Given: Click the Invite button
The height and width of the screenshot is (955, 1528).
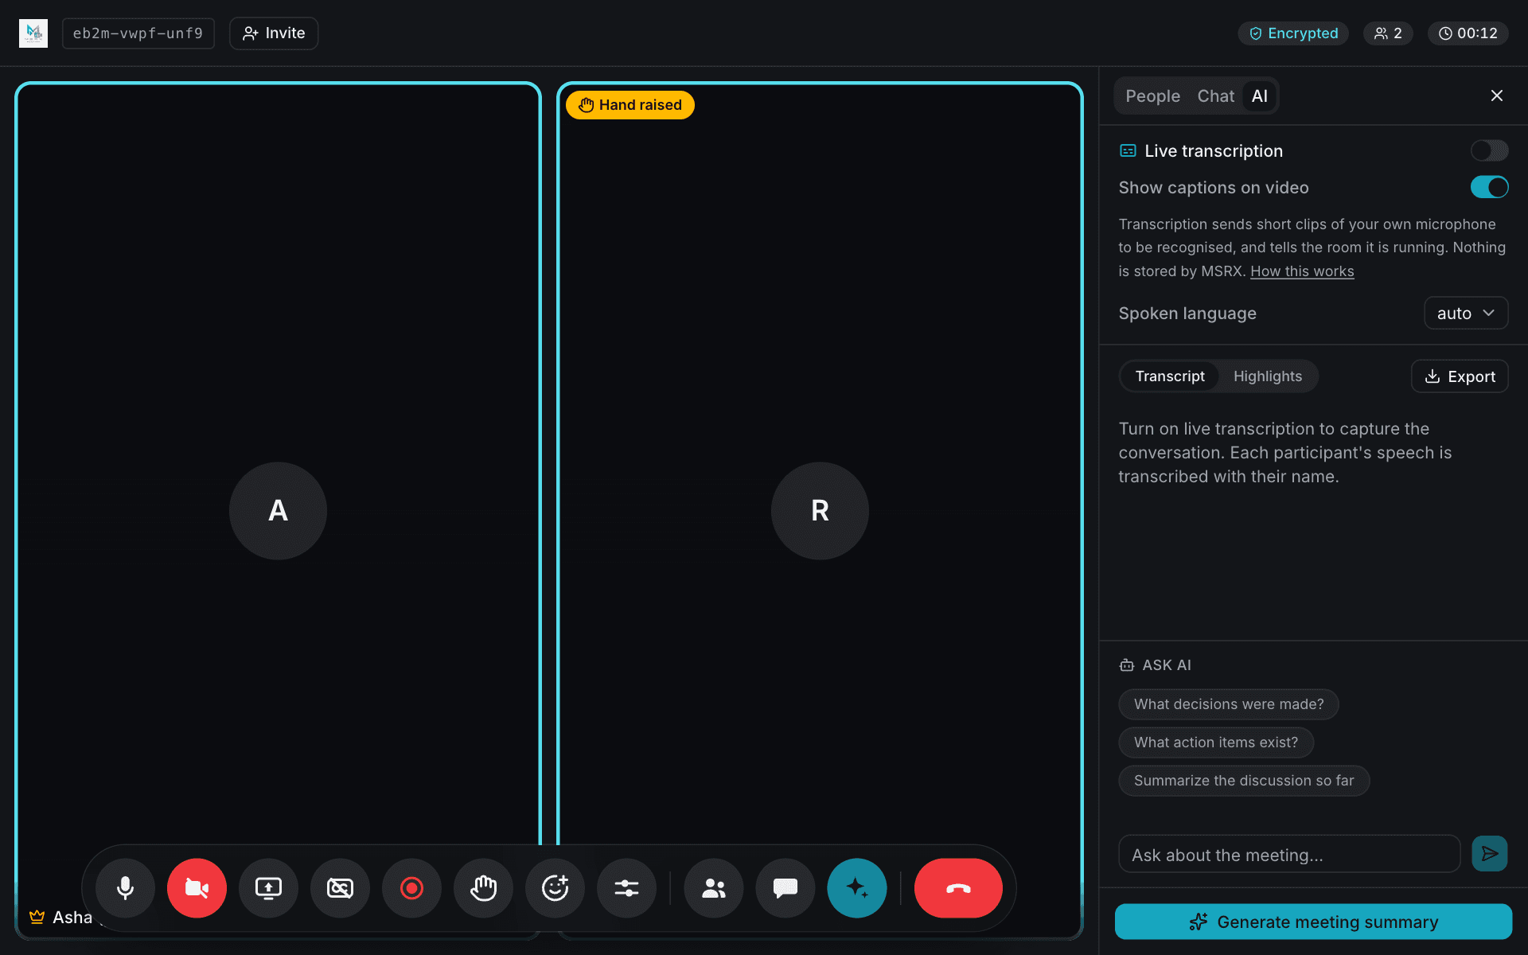Looking at the screenshot, I should (274, 33).
